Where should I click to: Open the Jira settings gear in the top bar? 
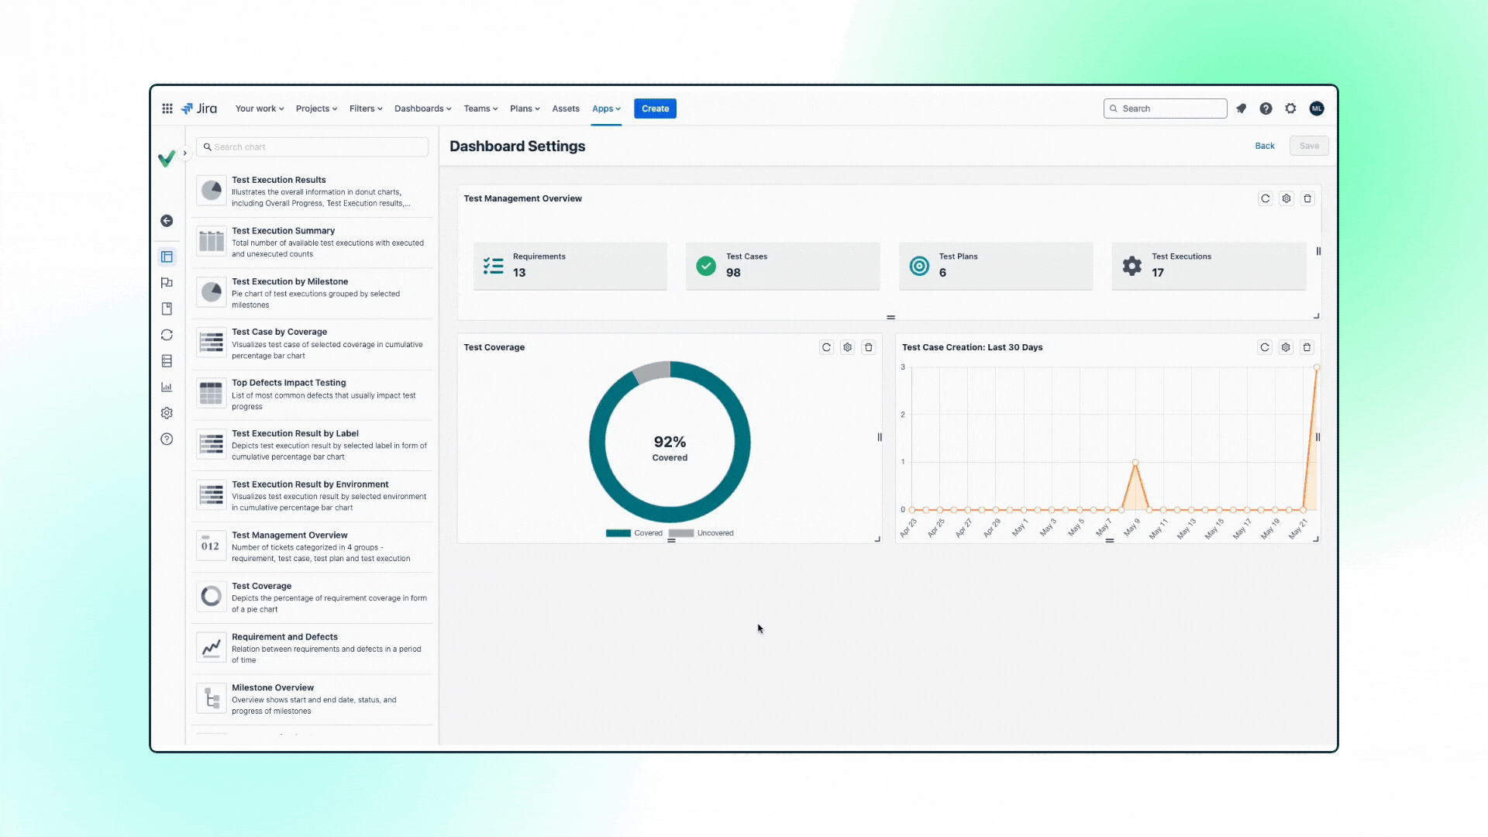click(1290, 108)
